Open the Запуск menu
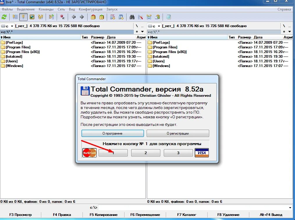Image resolution: width=295 pixels, height=220 pixels. 112,9
